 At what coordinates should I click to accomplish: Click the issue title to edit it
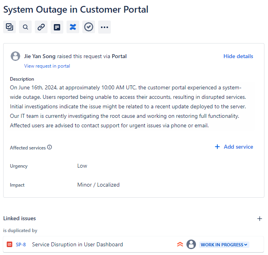click(76, 9)
